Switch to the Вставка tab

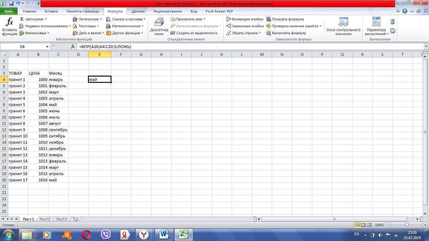click(x=51, y=11)
